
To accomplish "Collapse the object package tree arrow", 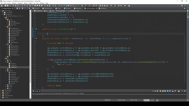I will pyautogui.click(x=6, y=44).
